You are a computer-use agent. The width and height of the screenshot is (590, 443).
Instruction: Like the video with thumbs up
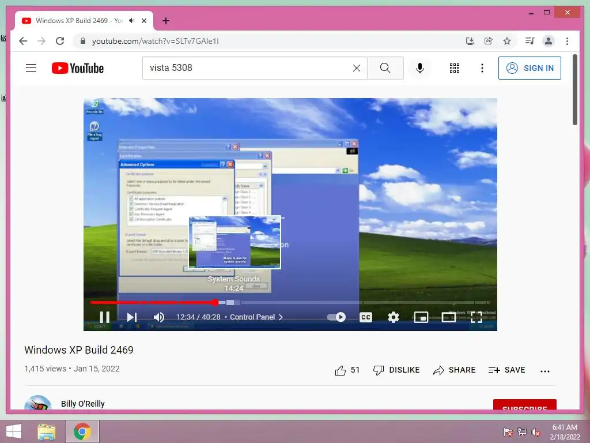pyautogui.click(x=347, y=370)
